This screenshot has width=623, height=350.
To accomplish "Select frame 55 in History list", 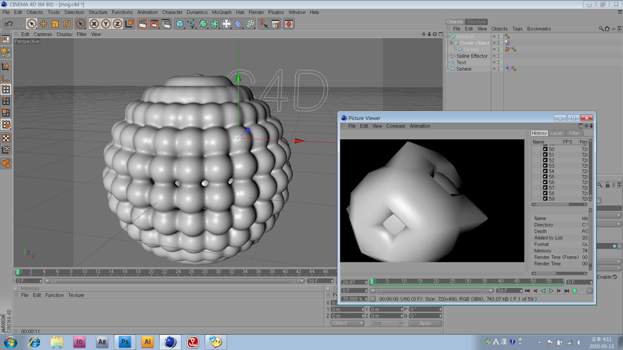I will 551,177.
